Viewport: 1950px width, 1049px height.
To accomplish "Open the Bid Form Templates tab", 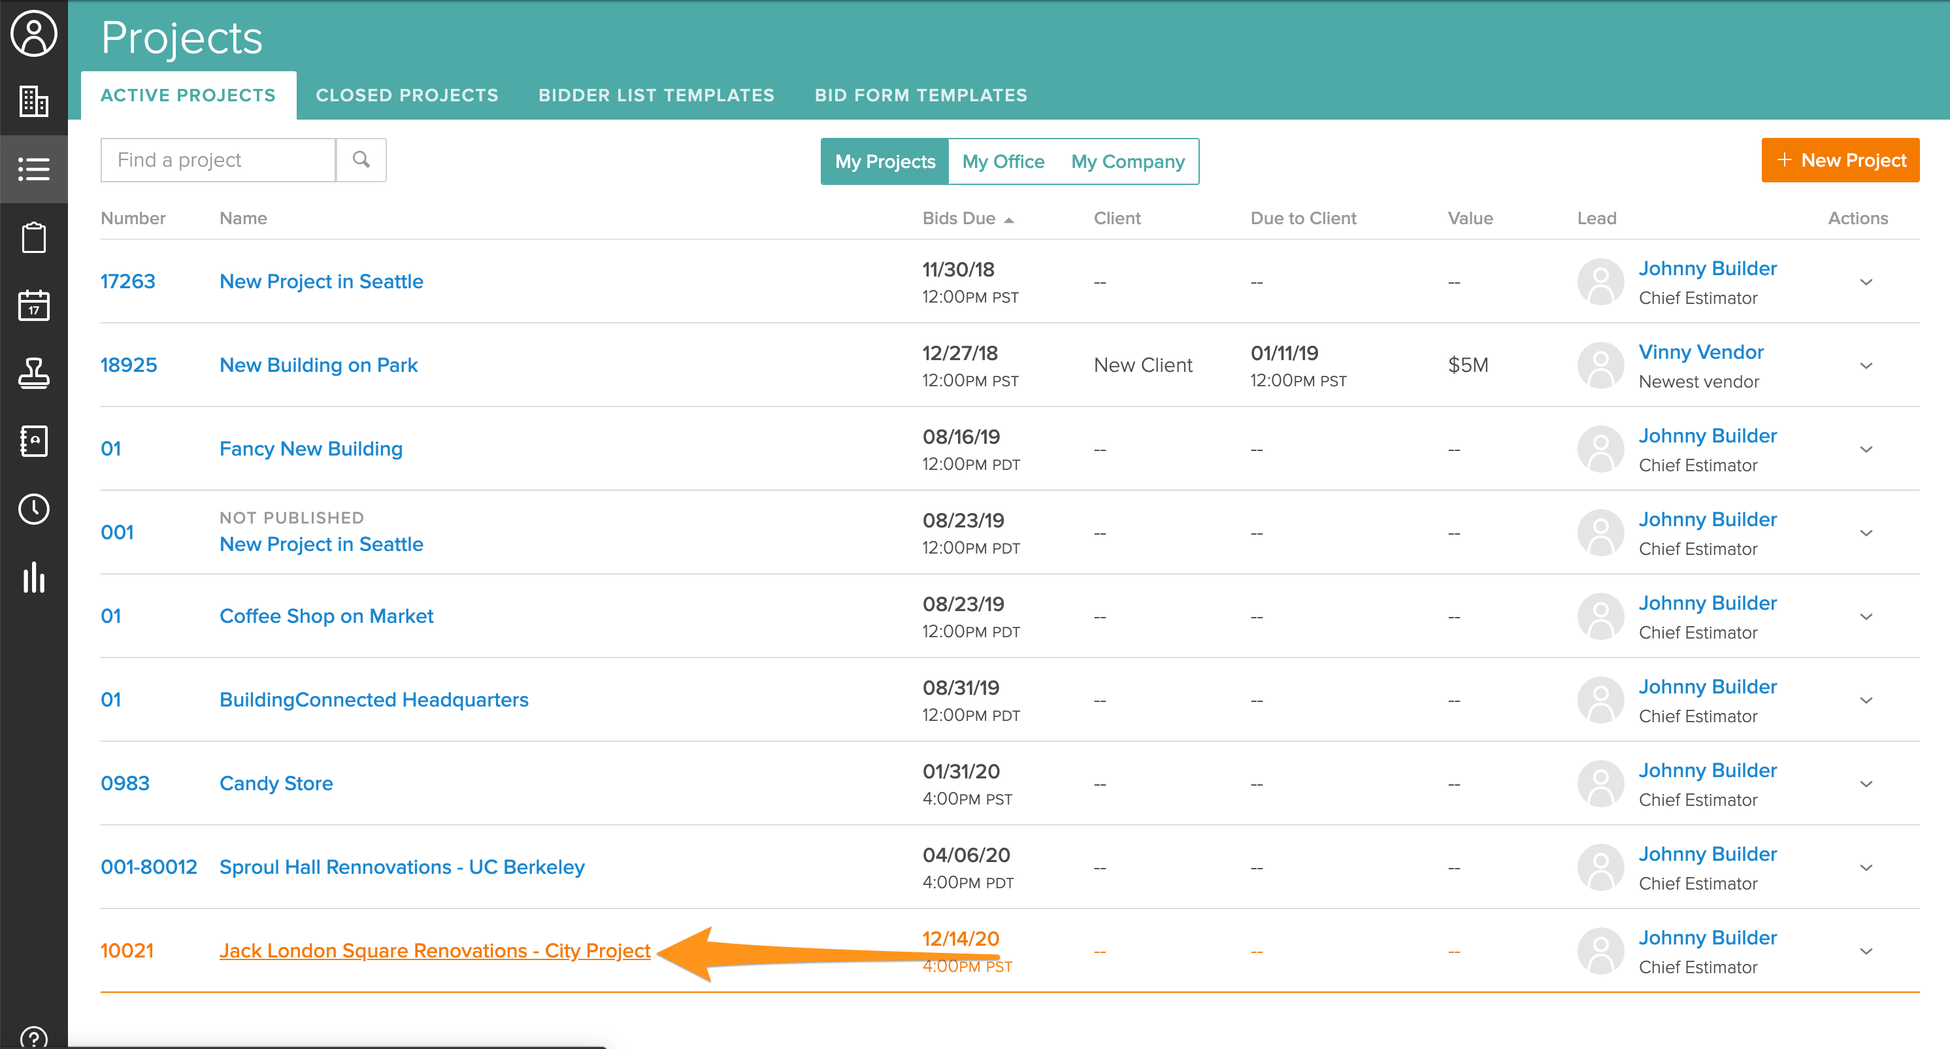I will (x=921, y=95).
